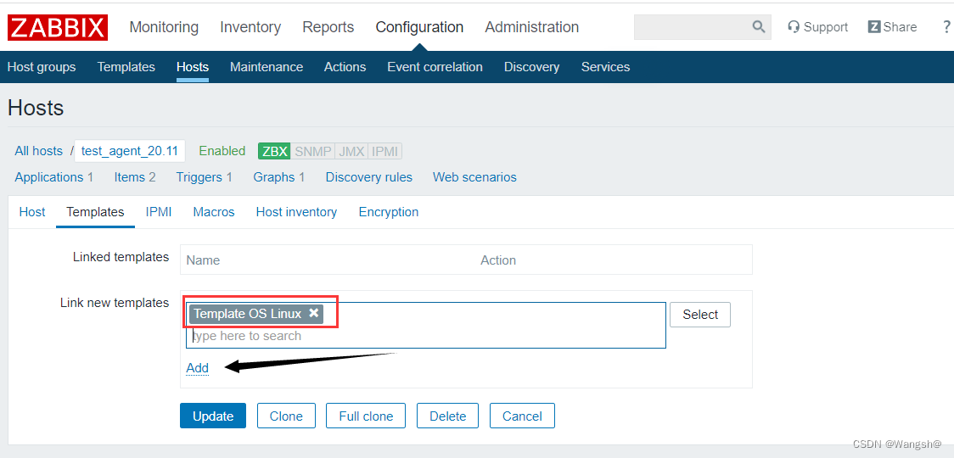954x458 pixels.
Task: Go to Host groups section
Action: click(x=42, y=67)
